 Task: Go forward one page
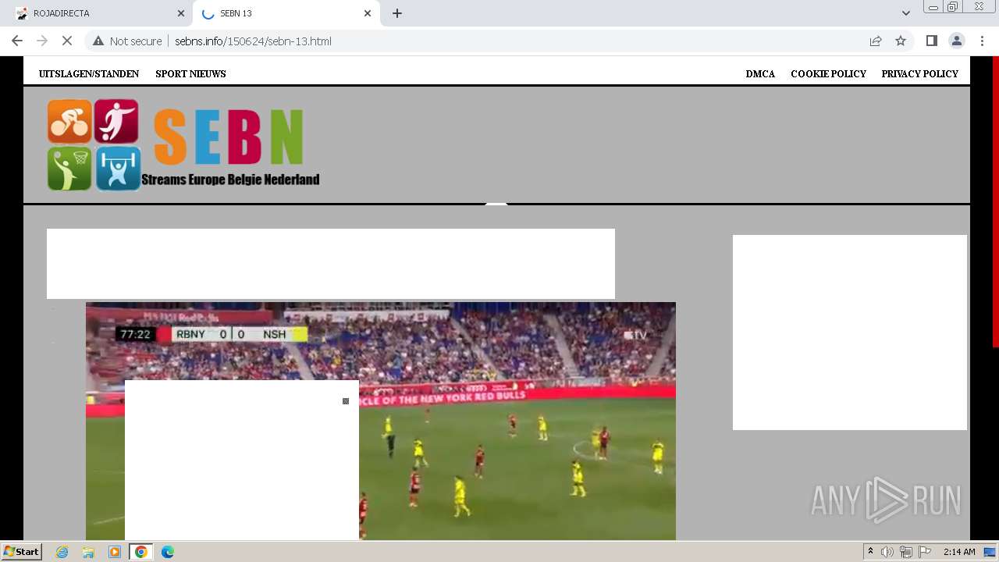42,41
